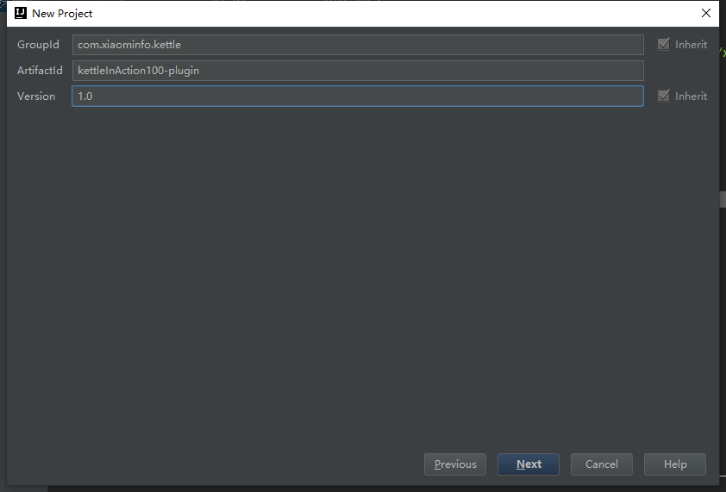The width and height of the screenshot is (726, 492).
Task: Cancel the New Project wizard
Action: click(x=602, y=464)
